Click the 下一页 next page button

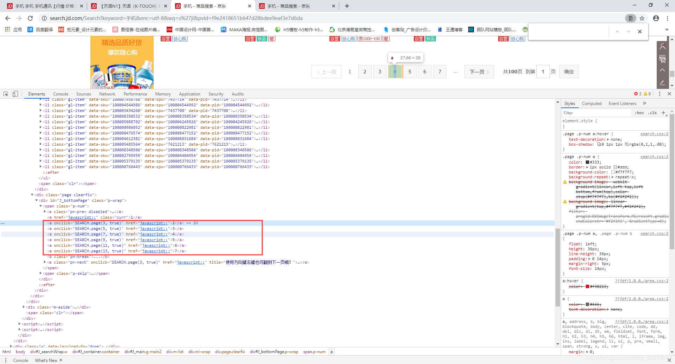479,72
